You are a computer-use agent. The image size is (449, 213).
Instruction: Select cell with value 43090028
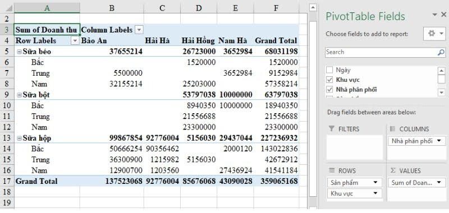click(235, 181)
